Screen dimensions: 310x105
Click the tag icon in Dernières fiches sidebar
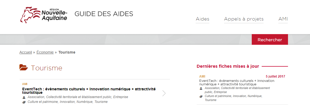[201, 96]
